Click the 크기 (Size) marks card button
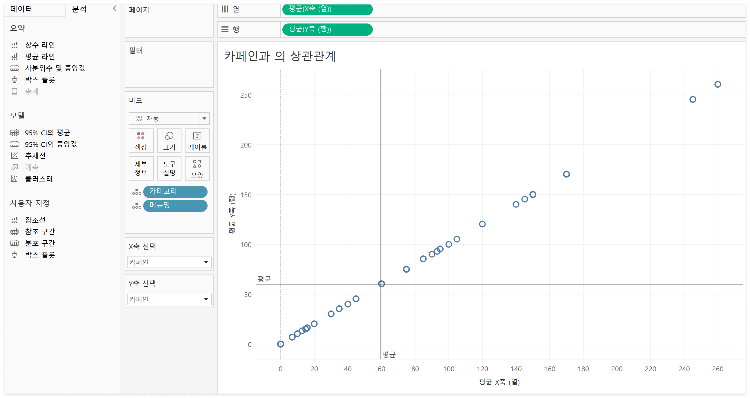 coord(169,141)
